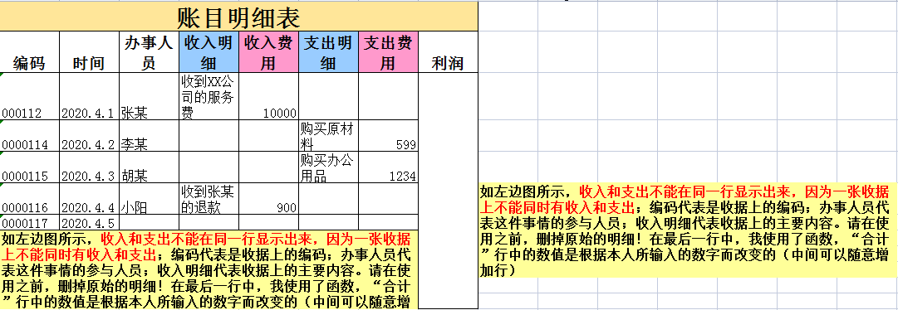Select date cell 2020.4.4
Viewport: 898px width, 310px height.
pyautogui.click(x=90, y=199)
